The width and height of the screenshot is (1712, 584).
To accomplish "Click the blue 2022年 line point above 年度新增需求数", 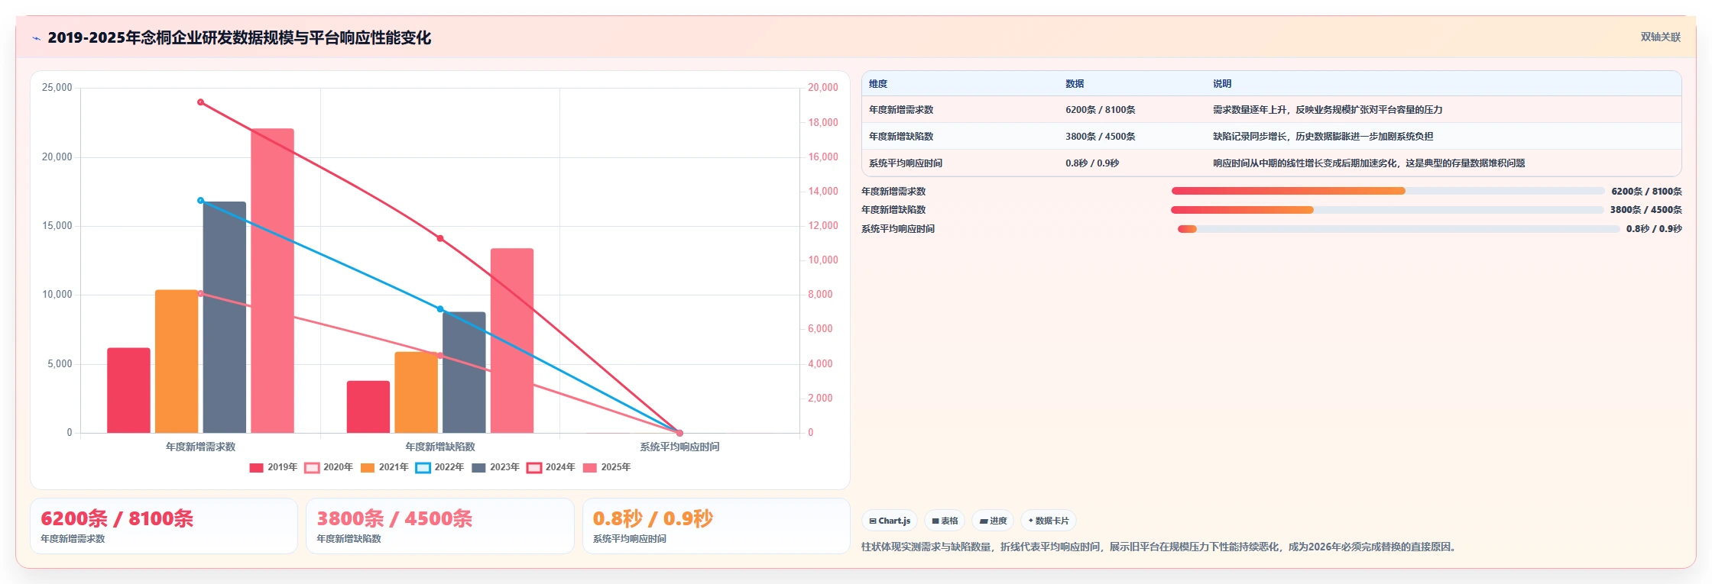I will click(201, 201).
